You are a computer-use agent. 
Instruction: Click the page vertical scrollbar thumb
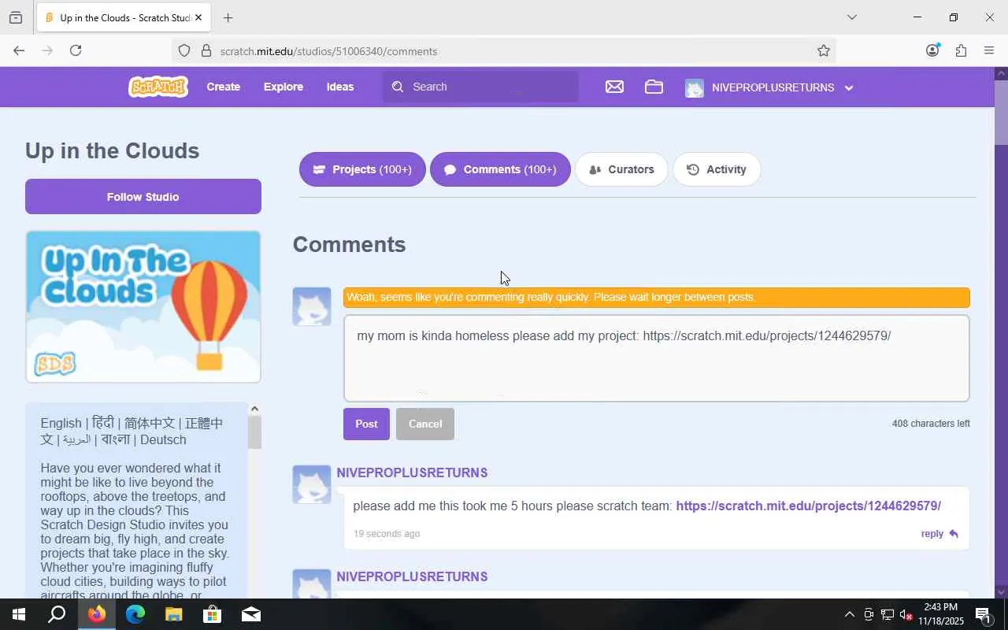(1001, 113)
